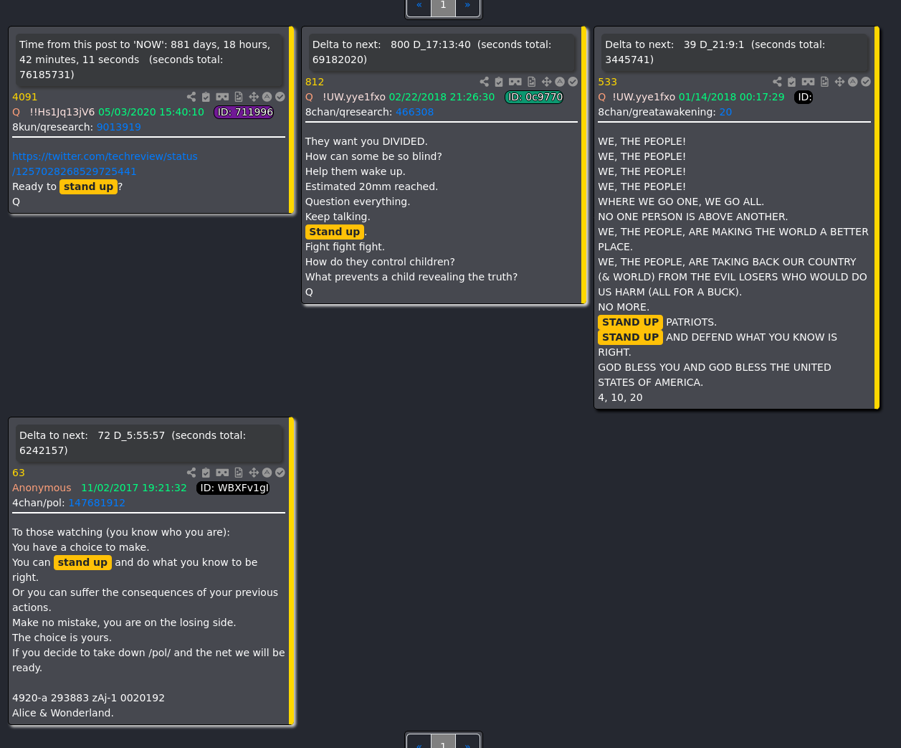Viewport: 901px width, 748px height.
Task: Click clipboard-check icon on post 63
Action: coord(206,473)
